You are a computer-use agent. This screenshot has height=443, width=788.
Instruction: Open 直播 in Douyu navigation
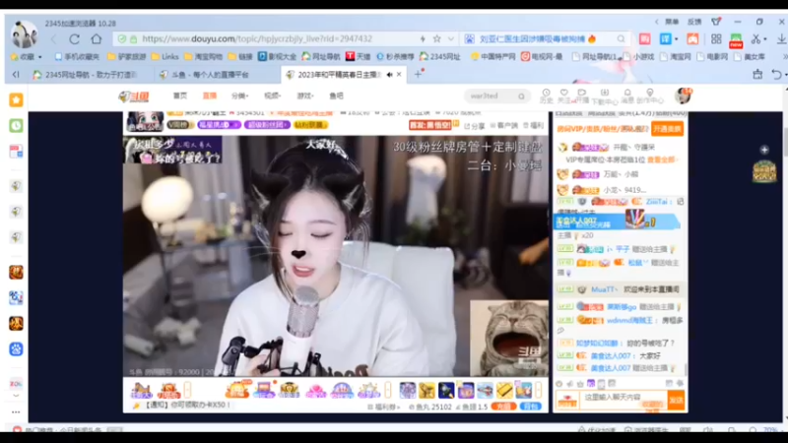(210, 95)
